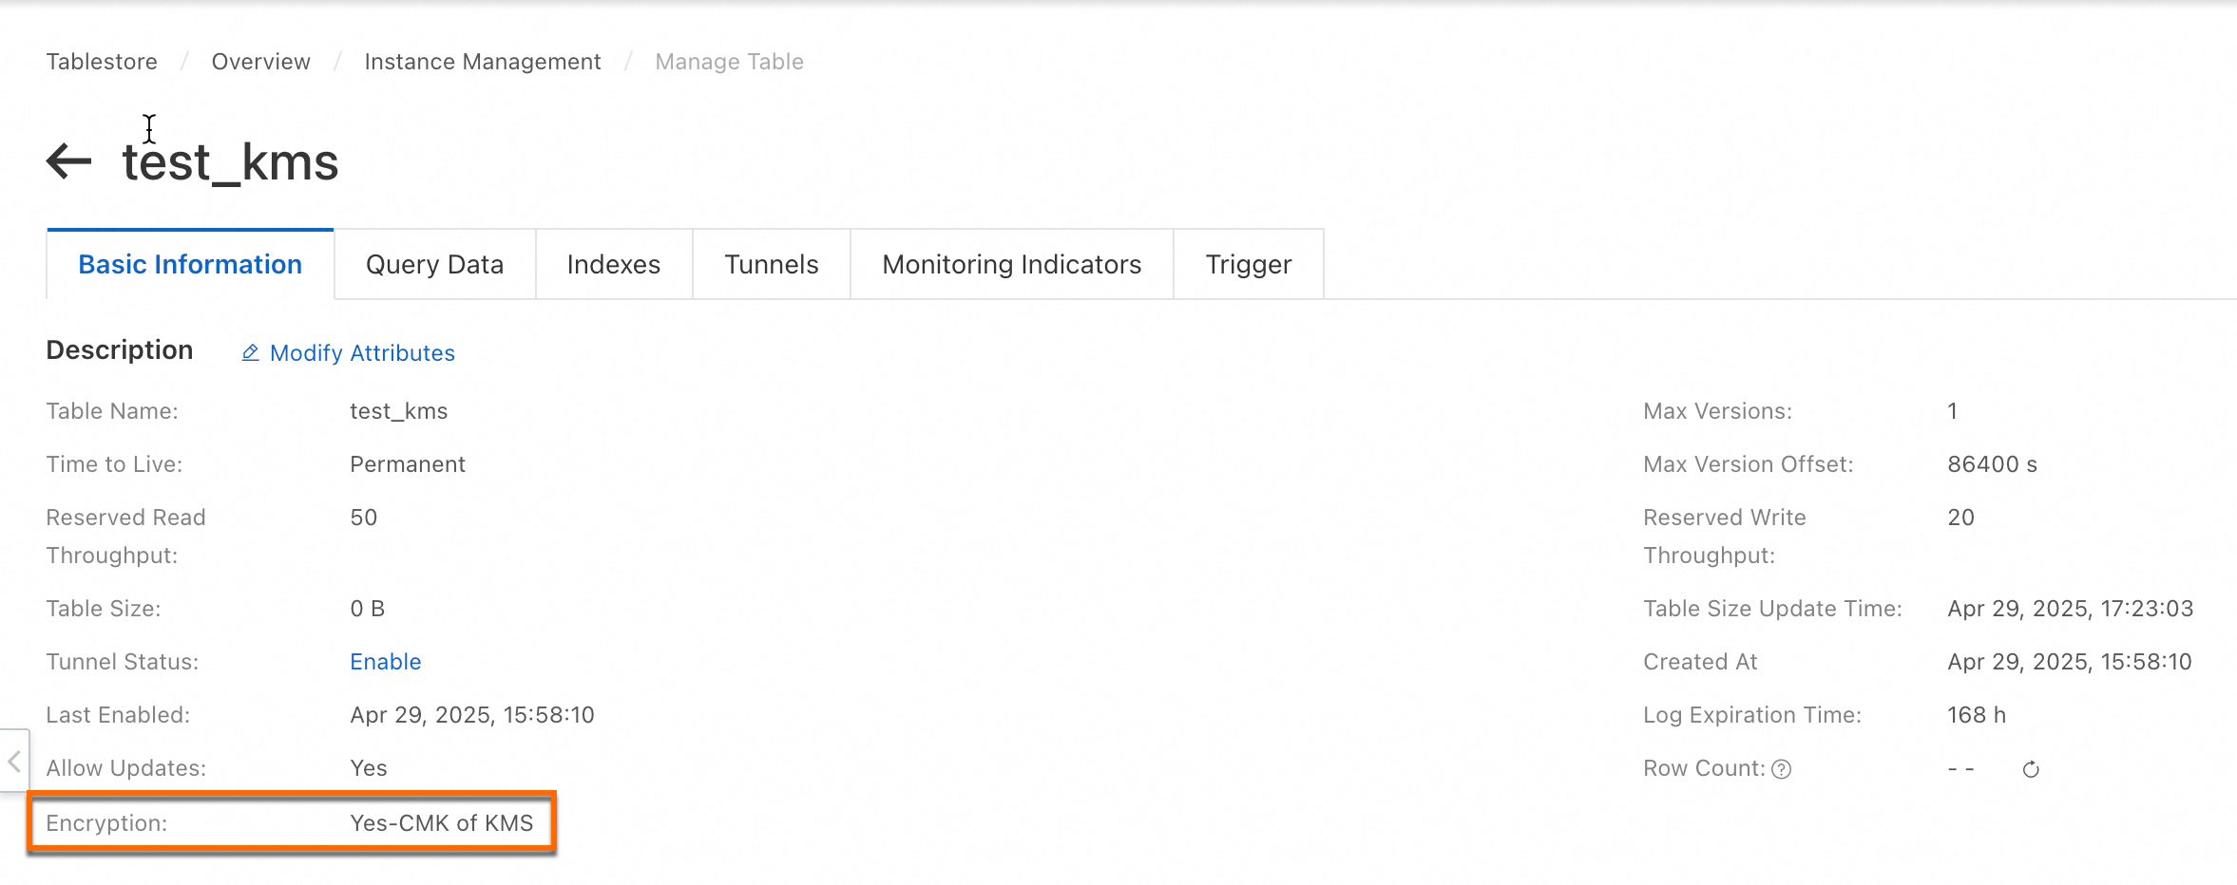This screenshot has height=885, width=2237.
Task: Click the Time to Live field label
Action: pyautogui.click(x=114, y=464)
